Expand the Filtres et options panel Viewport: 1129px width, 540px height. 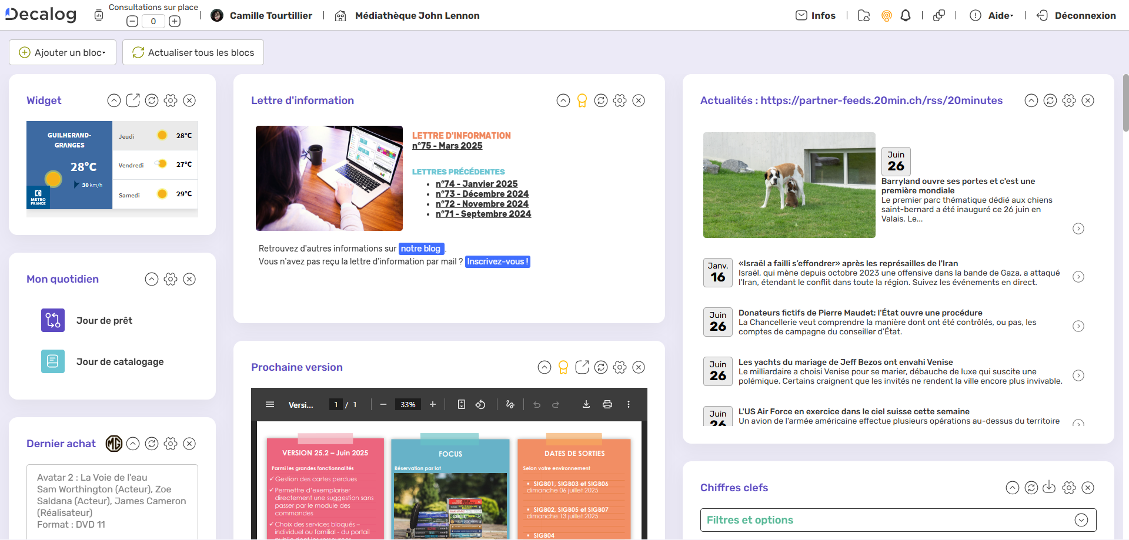coord(1081,520)
